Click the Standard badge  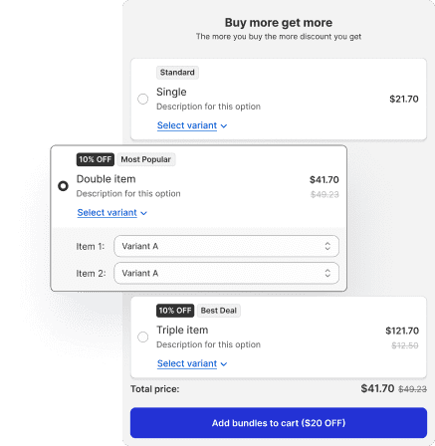tap(177, 73)
